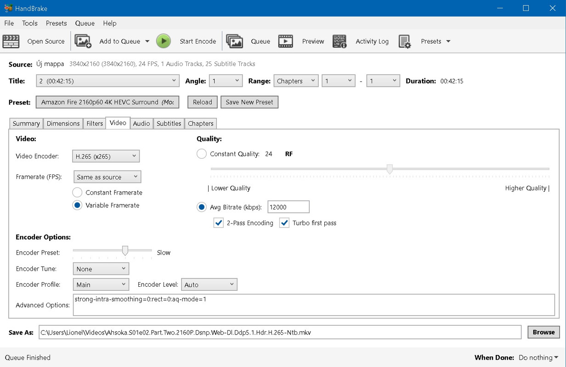Open the Presets menu in menu bar
566x367 pixels.
[x=57, y=23]
